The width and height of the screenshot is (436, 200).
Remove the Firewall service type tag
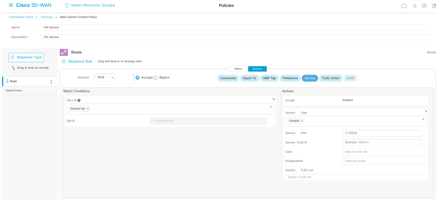pos(302,121)
